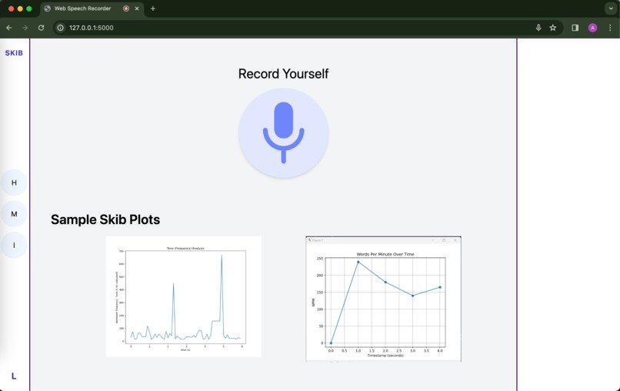Screen dimensions: 620x391
Task: Click the red close window button
Action: (11, 8)
